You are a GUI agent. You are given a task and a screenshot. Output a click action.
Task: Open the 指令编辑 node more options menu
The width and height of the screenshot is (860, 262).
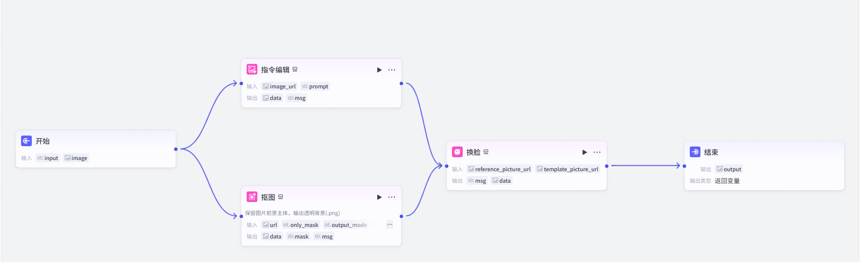pyautogui.click(x=392, y=70)
